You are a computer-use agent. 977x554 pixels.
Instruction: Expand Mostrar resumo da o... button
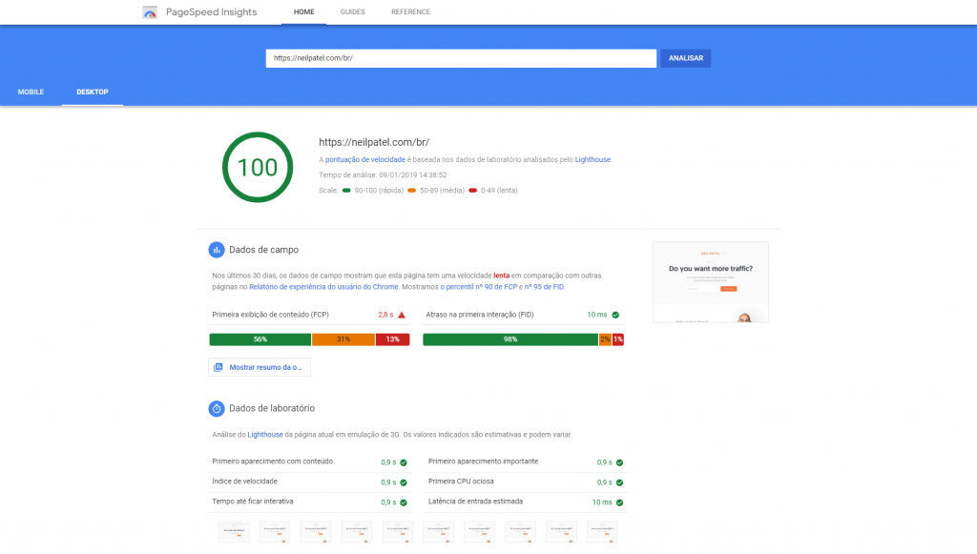coord(260,367)
